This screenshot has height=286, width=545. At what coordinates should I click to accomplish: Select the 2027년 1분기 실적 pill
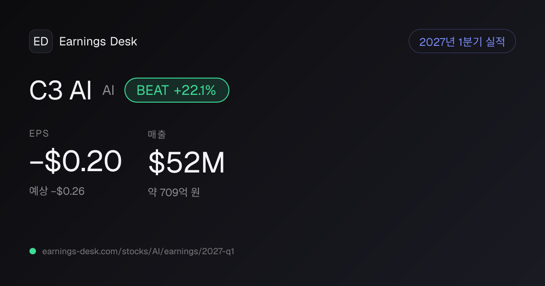click(462, 41)
